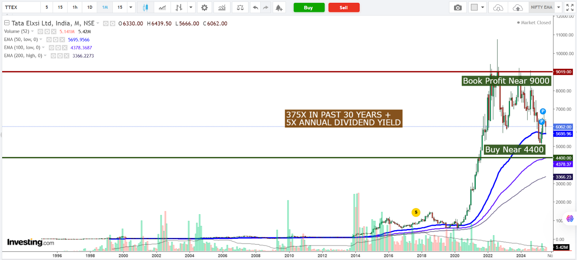Expand the EMA (200, high, 0) dropdown
The image size is (577, 260).
(x=45, y=56)
